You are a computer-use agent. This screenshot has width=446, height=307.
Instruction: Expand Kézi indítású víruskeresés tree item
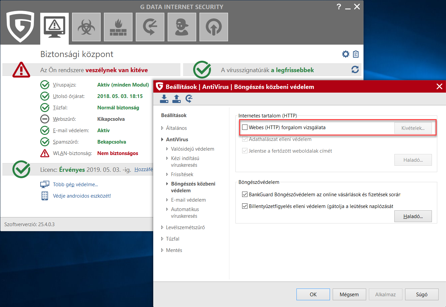point(167,158)
